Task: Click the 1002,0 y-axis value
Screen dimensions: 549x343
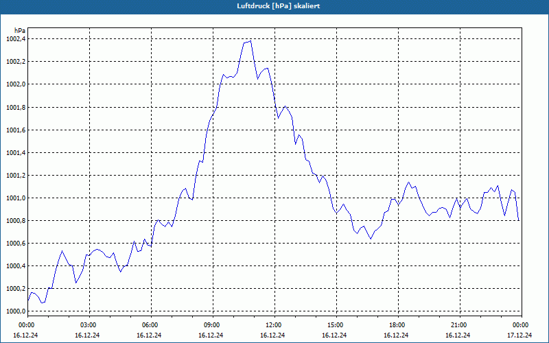Action: point(16,84)
